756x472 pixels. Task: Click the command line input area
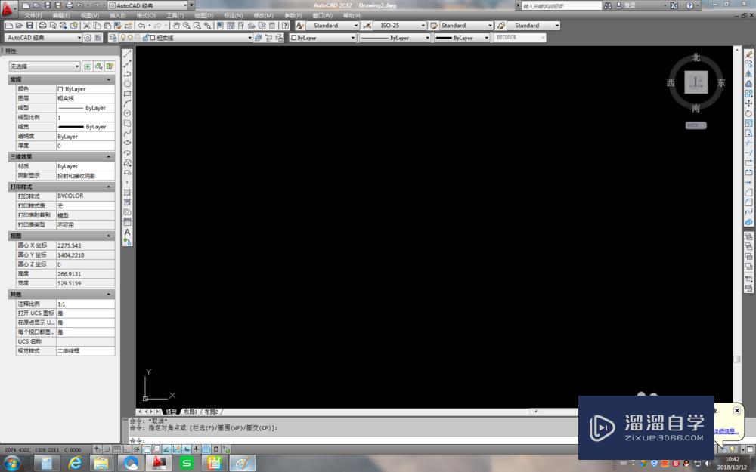(352, 440)
